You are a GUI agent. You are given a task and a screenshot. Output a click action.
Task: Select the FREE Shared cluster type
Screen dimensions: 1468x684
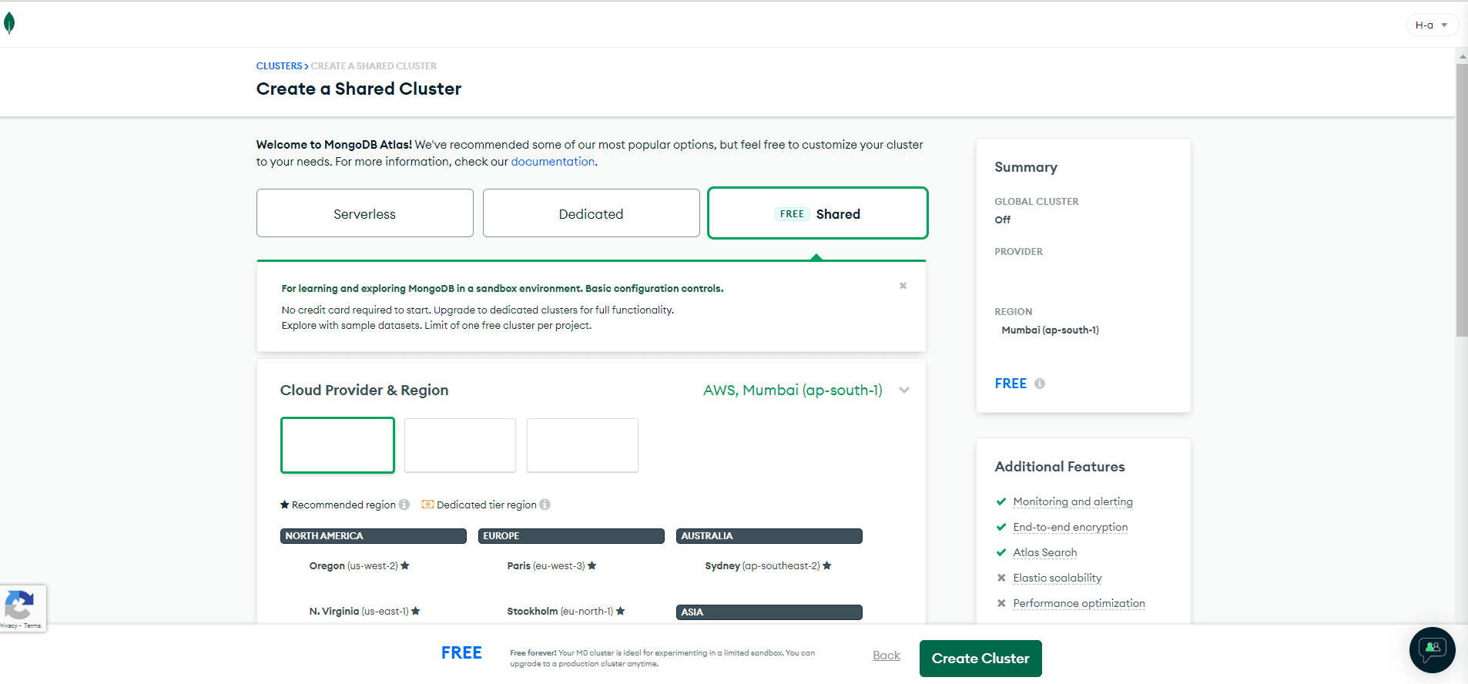point(818,213)
